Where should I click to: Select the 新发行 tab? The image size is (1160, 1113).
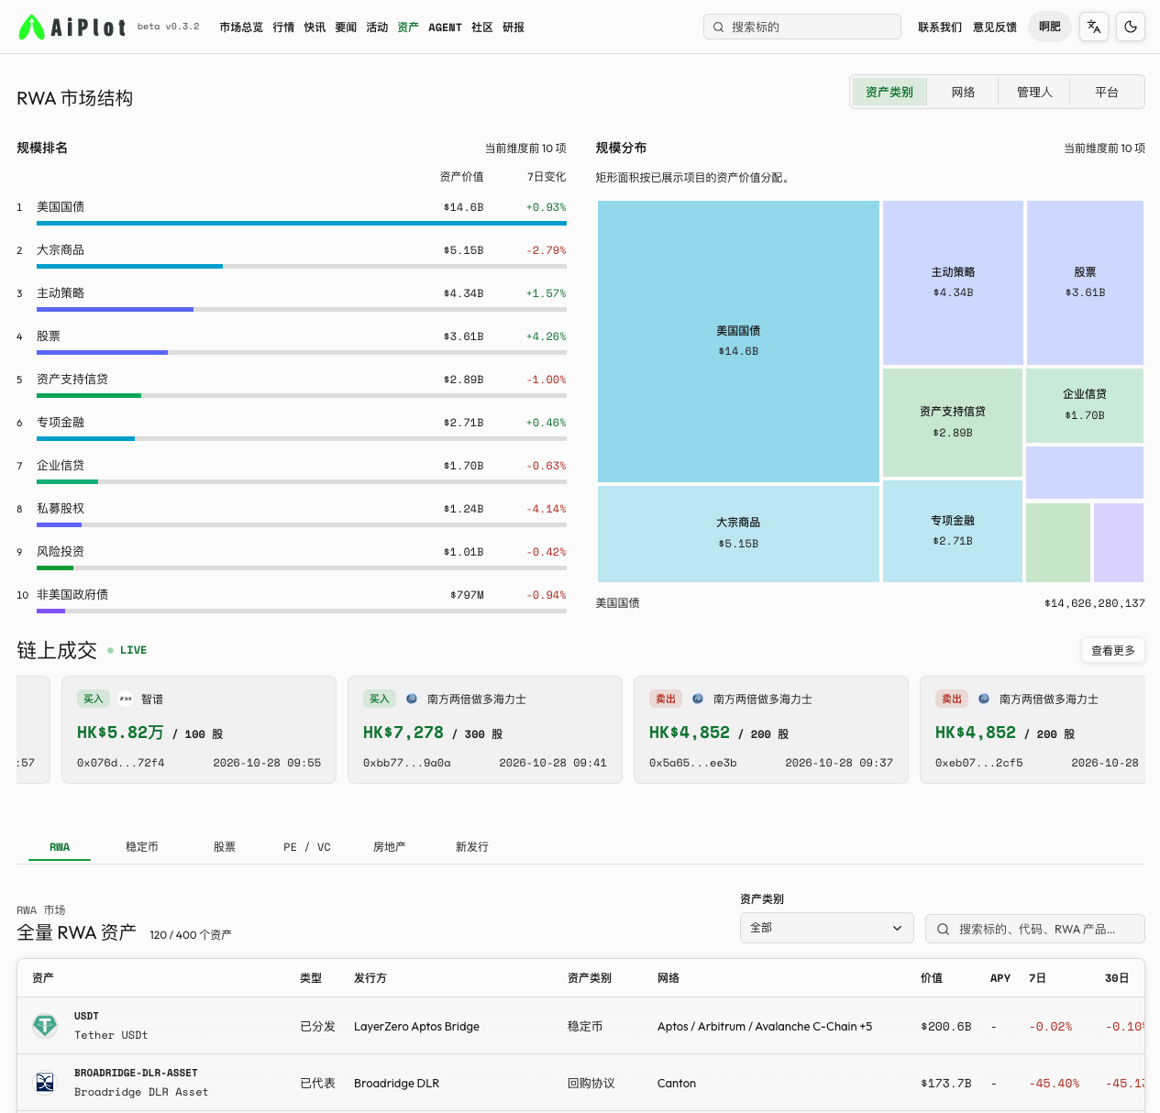(x=472, y=847)
